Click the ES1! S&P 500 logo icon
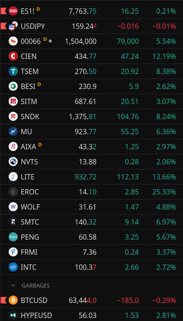 click(x=13, y=11)
